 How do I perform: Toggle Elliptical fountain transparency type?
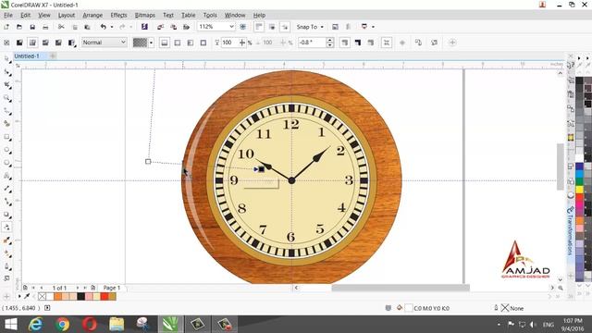click(178, 43)
